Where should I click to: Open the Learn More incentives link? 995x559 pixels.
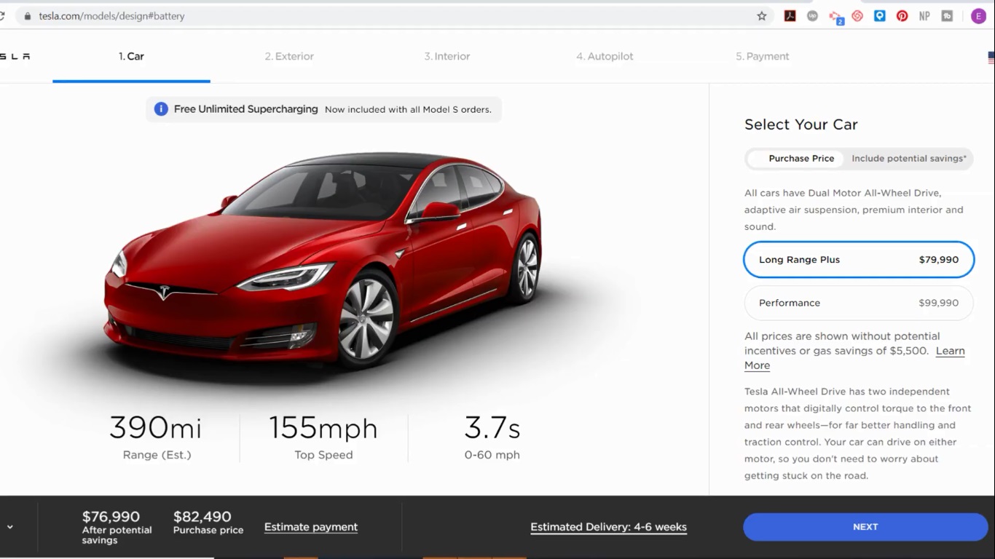pos(949,352)
